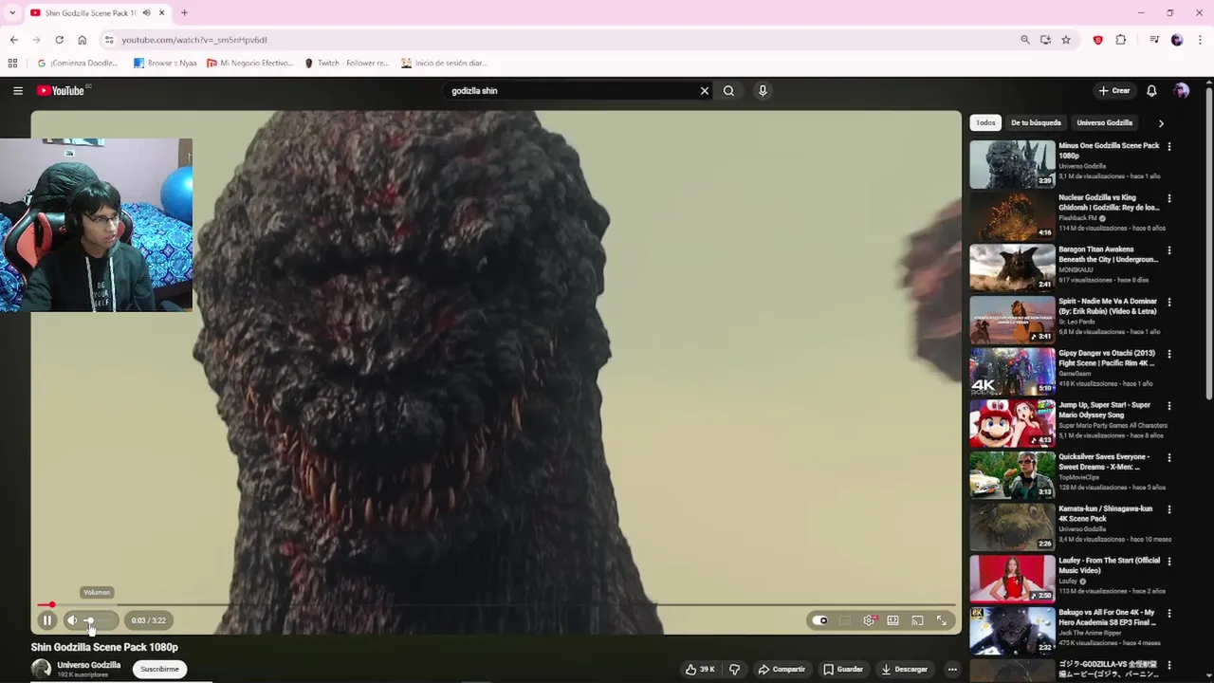Screen dimensions: 1214x683
Task: Open the Mi Negocio Efectivo bookmark
Action: pyautogui.click(x=249, y=64)
